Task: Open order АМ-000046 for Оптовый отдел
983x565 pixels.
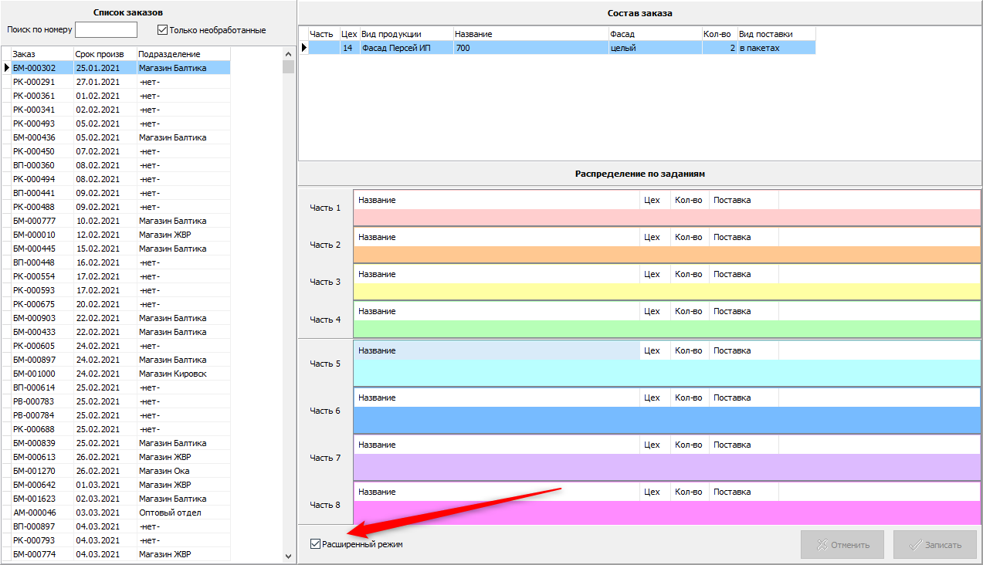Action: [x=34, y=513]
